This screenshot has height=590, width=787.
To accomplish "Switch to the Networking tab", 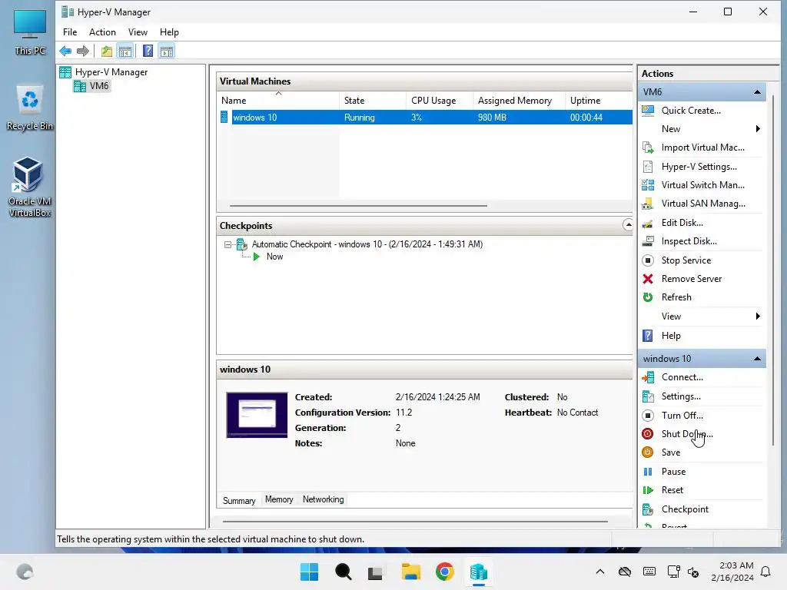I will (324, 499).
